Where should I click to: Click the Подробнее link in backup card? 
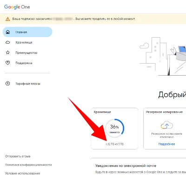tap(166, 144)
